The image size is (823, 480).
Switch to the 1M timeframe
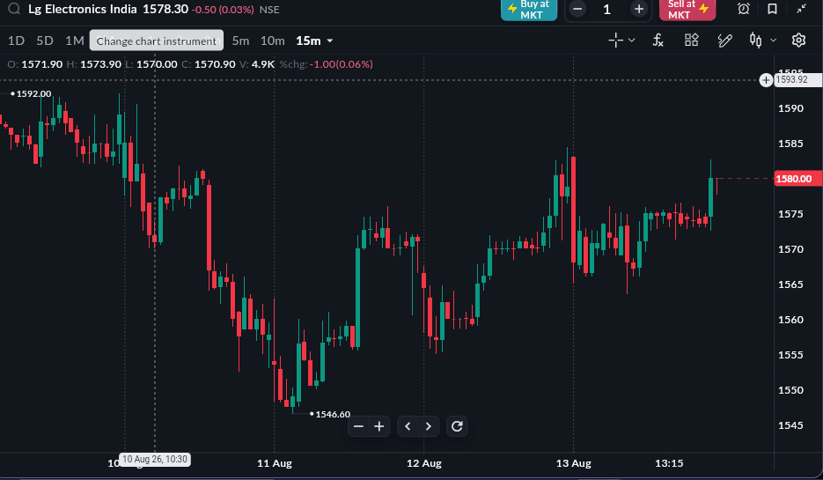75,41
